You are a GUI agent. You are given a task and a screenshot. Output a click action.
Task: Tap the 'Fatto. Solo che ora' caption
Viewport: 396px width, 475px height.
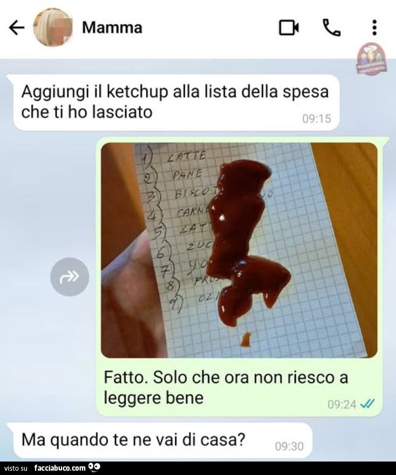point(226,388)
